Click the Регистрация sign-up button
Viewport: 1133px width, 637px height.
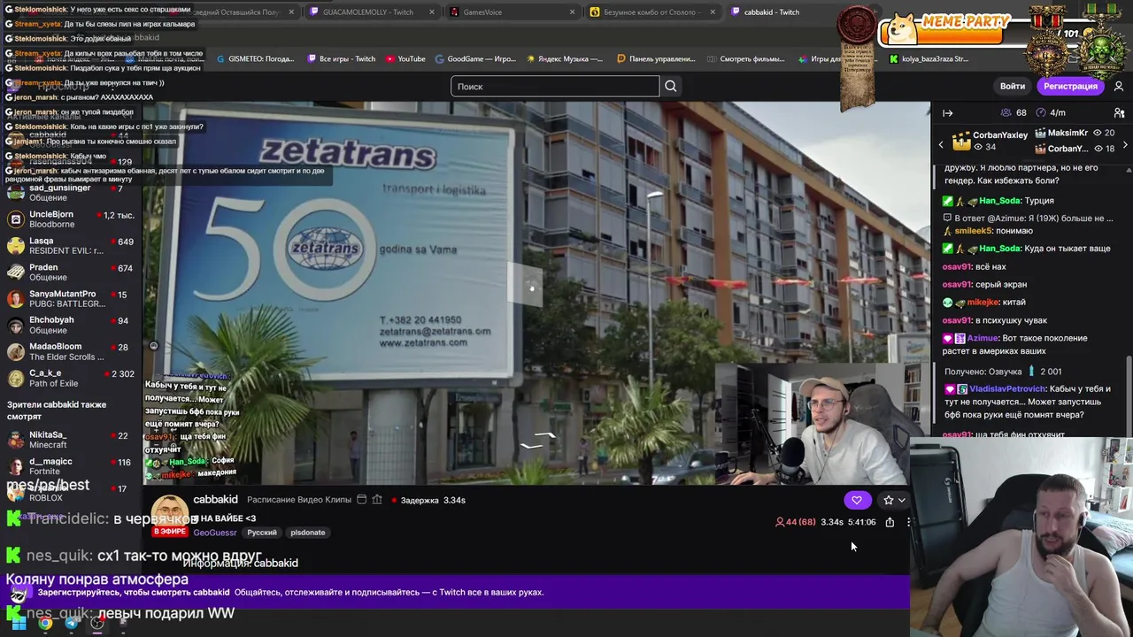click(1070, 86)
